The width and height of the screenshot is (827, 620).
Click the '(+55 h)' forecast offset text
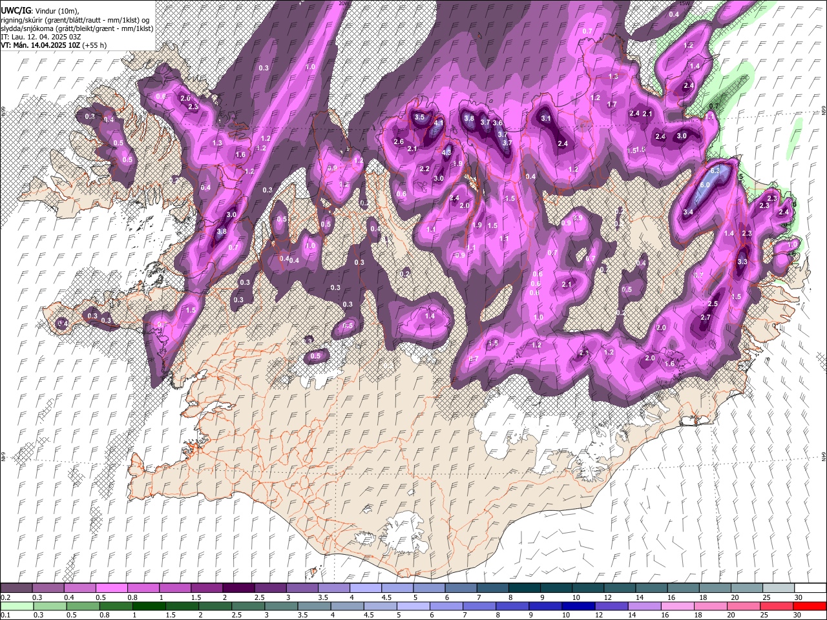tap(94, 45)
